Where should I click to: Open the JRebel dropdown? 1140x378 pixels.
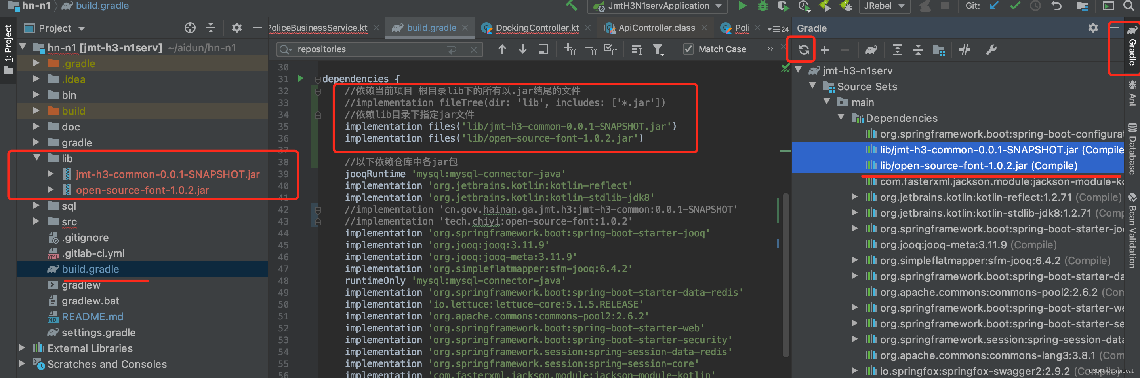[884, 6]
